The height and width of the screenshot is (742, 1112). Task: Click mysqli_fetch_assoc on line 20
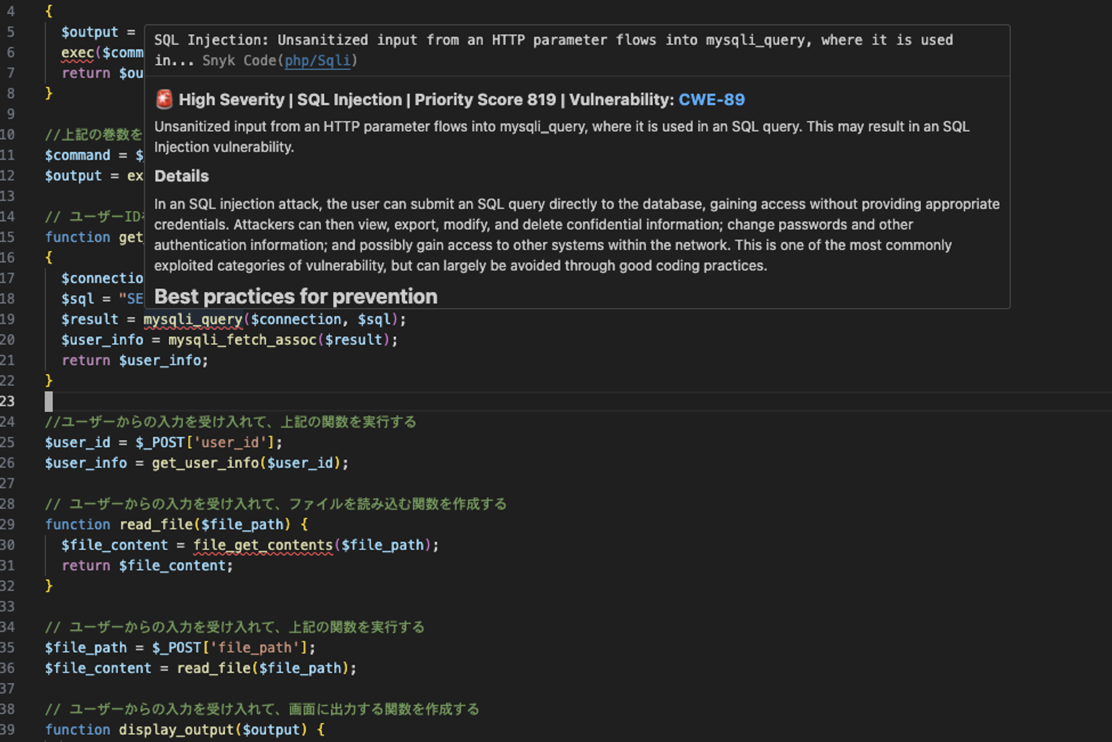(x=242, y=340)
